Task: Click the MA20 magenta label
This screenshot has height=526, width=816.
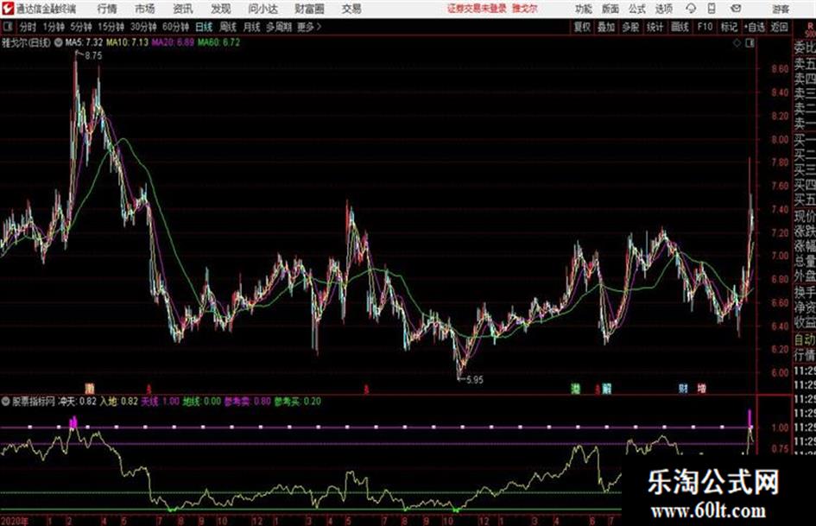Action: (174, 42)
